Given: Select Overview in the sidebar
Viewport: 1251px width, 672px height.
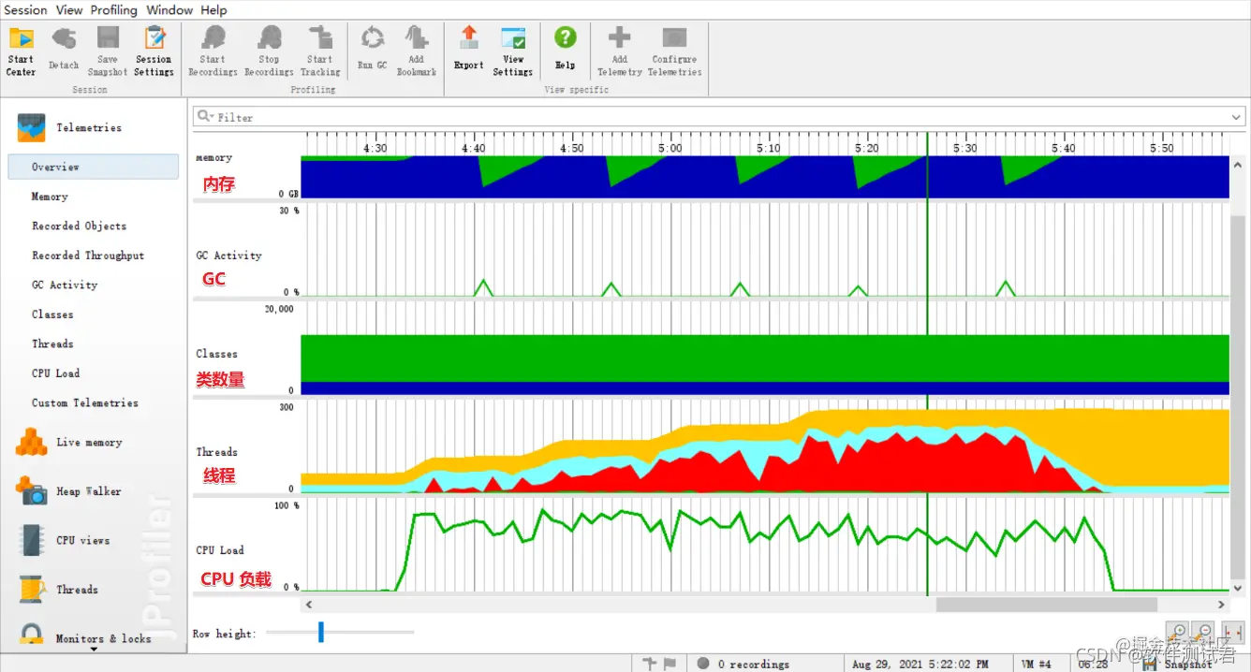Looking at the screenshot, I should click(93, 167).
